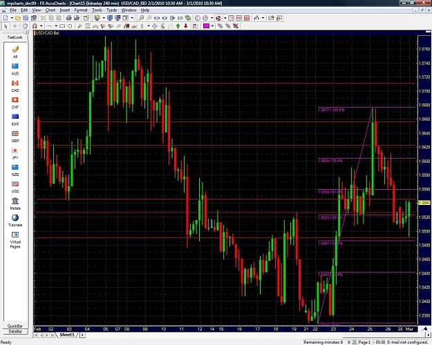Select CAD currency in FastLook sidebar
The height and width of the screenshot is (345, 432).
tap(15, 86)
